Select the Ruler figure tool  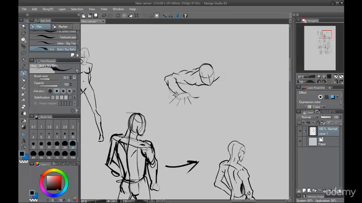[x=24, y=134]
